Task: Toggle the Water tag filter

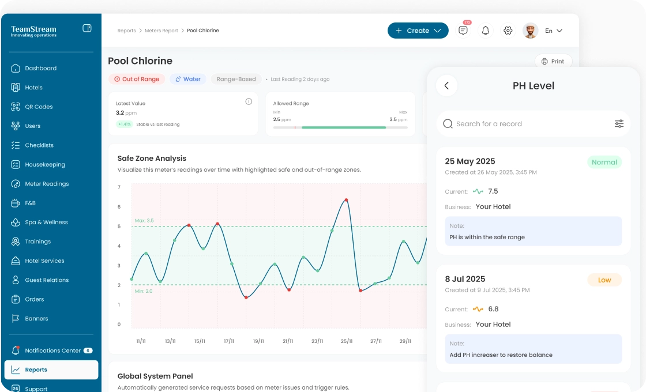Action: [x=188, y=80]
